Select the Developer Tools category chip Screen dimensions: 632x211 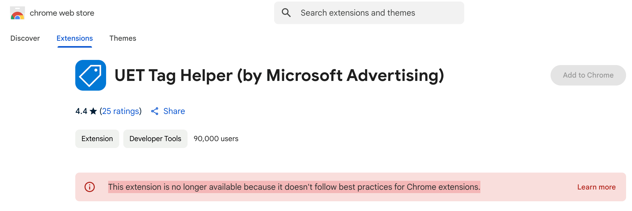click(155, 139)
